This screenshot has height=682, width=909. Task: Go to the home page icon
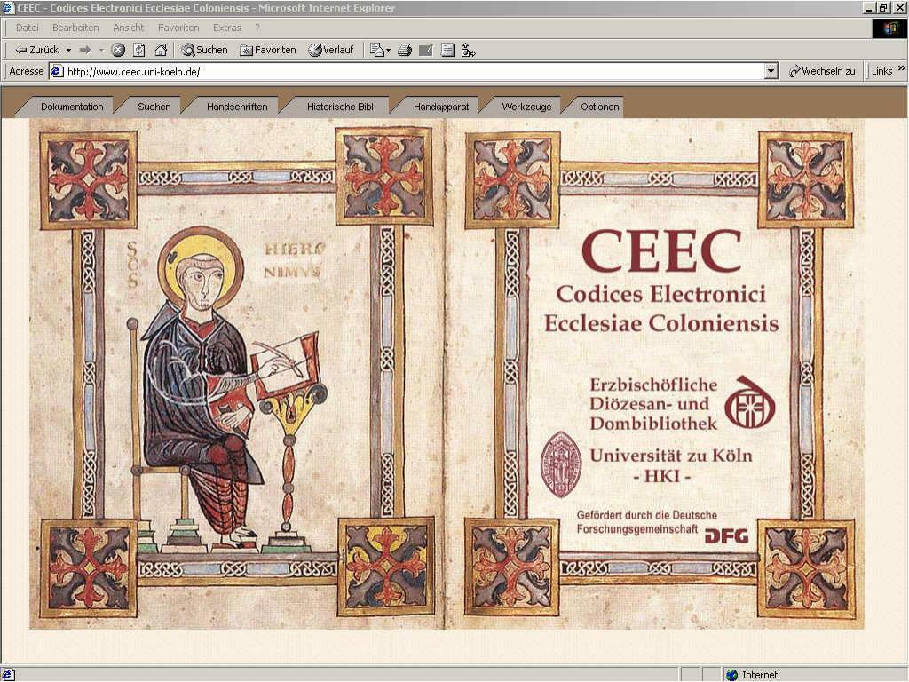pyautogui.click(x=161, y=51)
